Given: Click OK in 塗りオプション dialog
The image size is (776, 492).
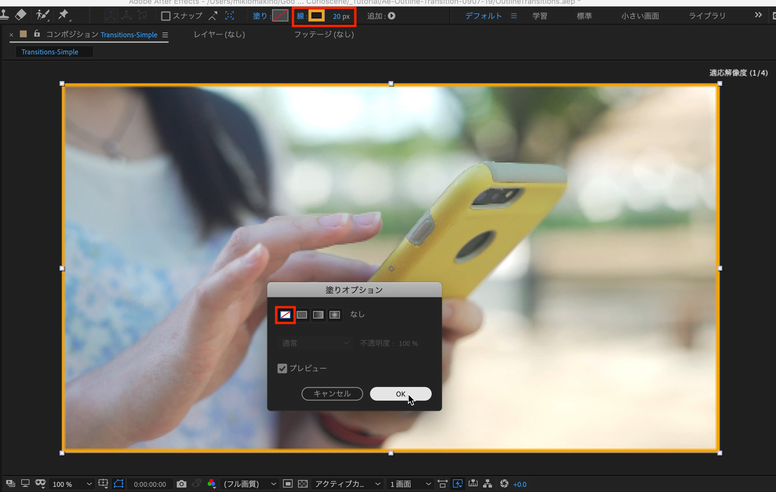Looking at the screenshot, I should coord(400,394).
